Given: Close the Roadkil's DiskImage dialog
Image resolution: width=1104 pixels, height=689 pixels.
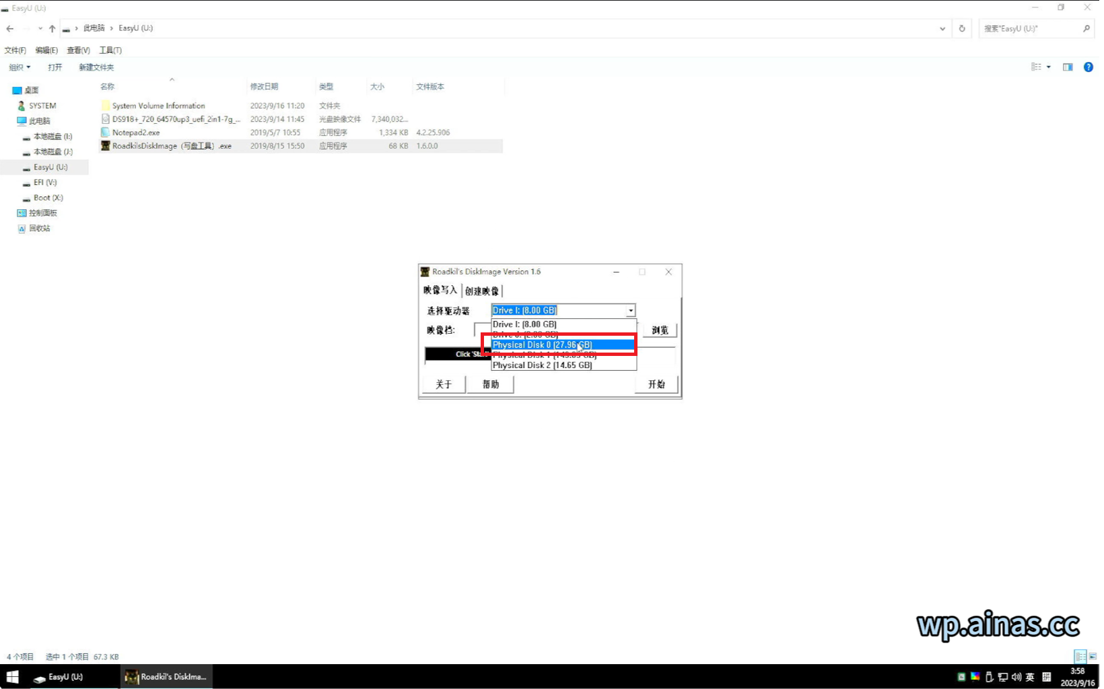Looking at the screenshot, I should 668,272.
